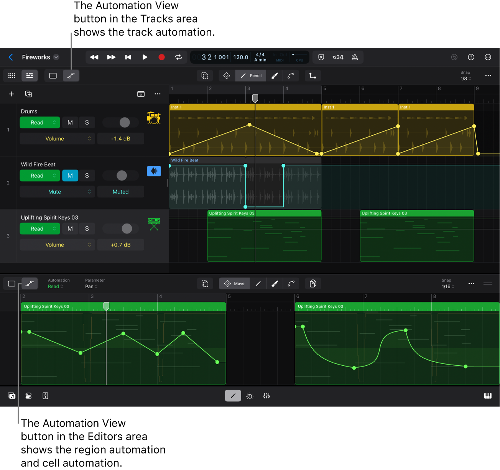
Task: Click the drums instrument icon on the Drums track
Action: [x=154, y=118]
